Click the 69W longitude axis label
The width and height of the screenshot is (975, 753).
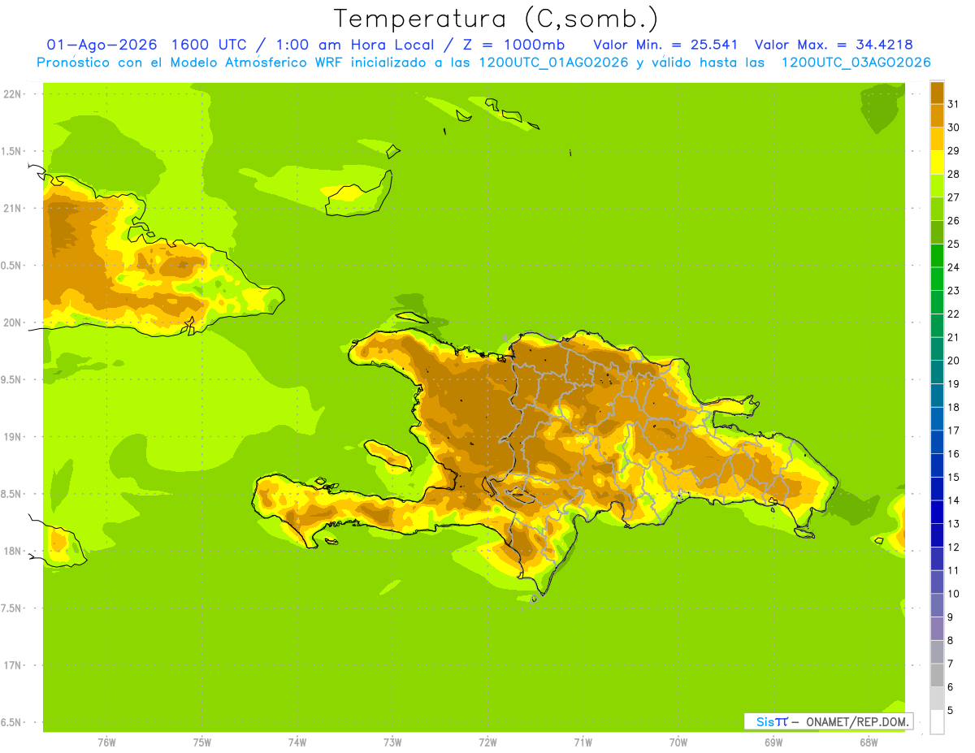coord(773,742)
